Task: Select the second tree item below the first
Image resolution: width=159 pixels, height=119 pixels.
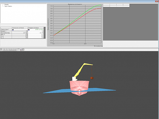Action: point(8,6)
